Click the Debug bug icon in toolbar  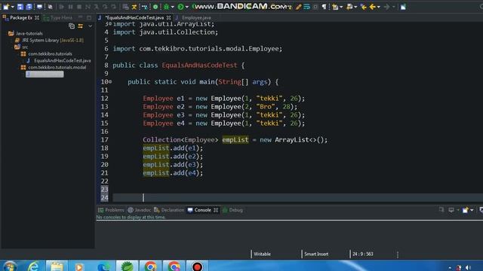coord(166,7)
